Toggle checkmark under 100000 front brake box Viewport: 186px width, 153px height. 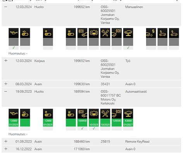tap(82, 128)
